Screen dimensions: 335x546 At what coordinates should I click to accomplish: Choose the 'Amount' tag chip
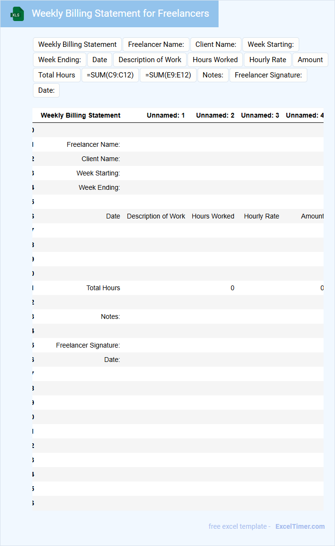coord(310,60)
